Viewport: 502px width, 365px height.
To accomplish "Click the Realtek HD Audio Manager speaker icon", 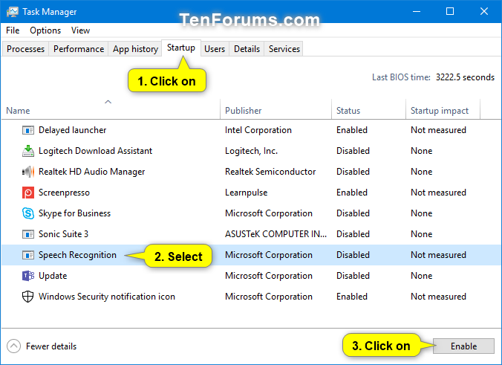I will click(x=28, y=172).
